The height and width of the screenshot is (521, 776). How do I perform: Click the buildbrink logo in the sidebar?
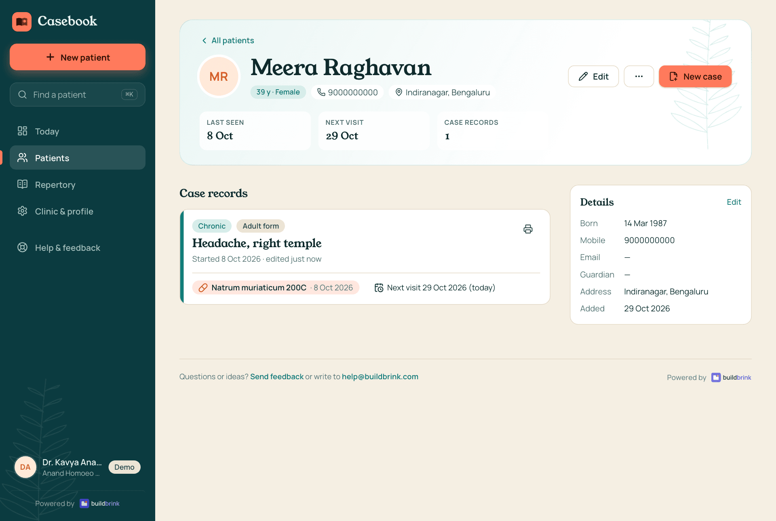tap(99, 503)
